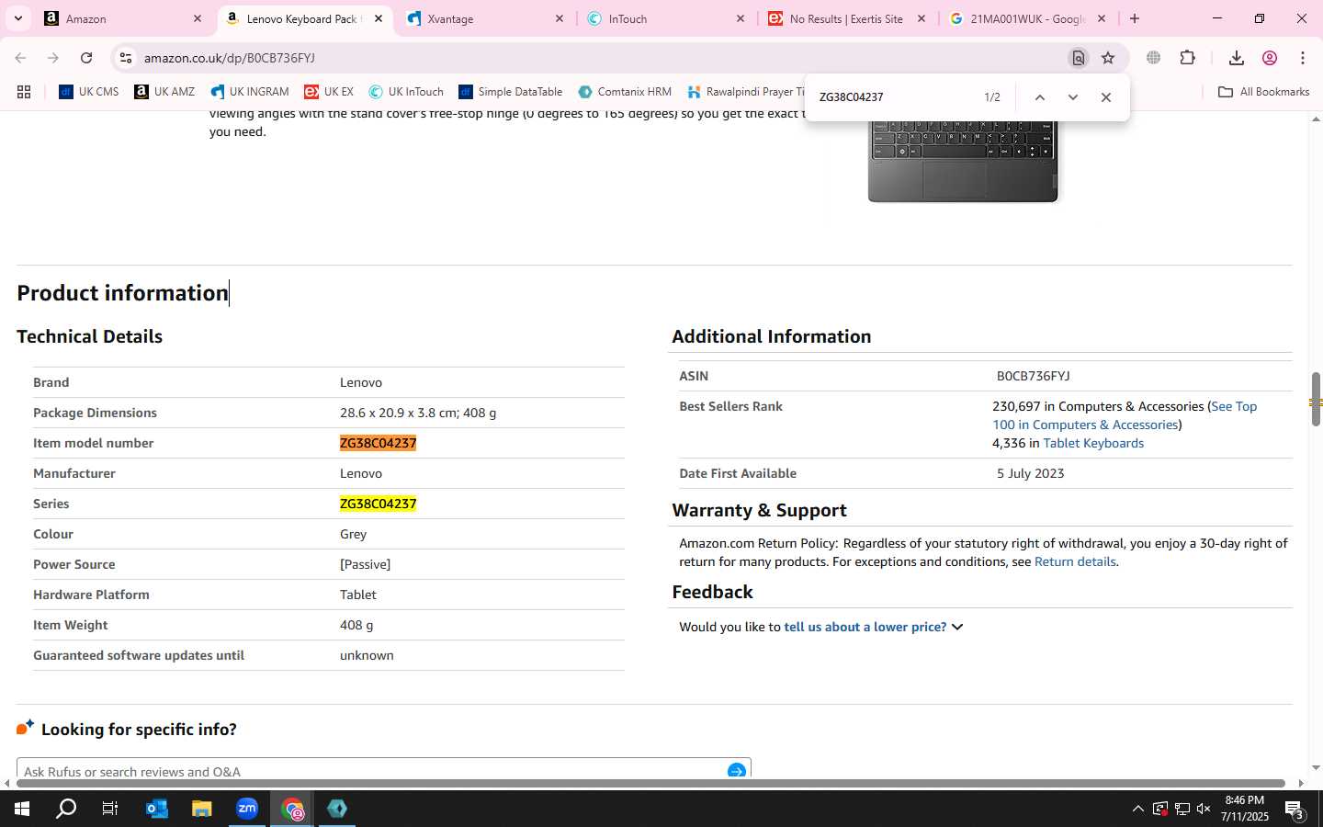This screenshot has height=827, width=1323.
Task: Select the Series value ZG38C04237
Action: coord(378,504)
